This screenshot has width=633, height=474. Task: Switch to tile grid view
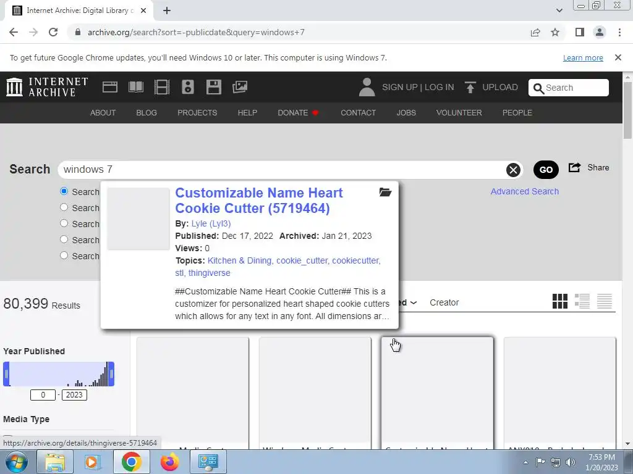tap(560, 301)
